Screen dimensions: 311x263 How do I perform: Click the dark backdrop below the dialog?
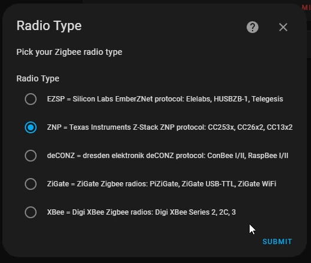point(156,260)
